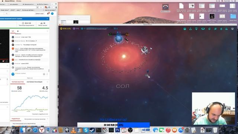Open YouTube account avatar
Viewport: 238px width, 134px height.
[x=52, y=13]
